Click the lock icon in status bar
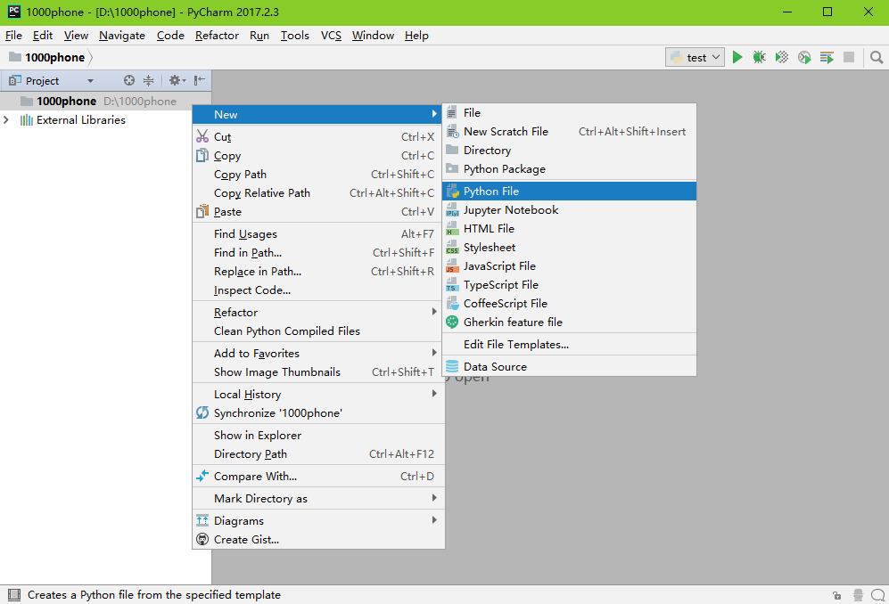Image resolution: width=889 pixels, height=604 pixels. pyautogui.click(x=837, y=595)
